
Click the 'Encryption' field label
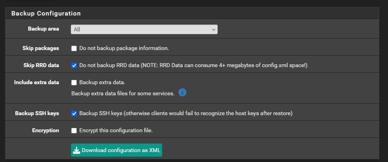click(x=45, y=131)
